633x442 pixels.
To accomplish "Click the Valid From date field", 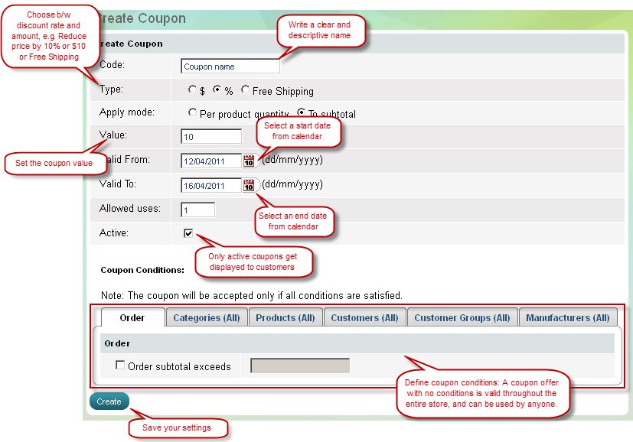I will pos(211,161).
